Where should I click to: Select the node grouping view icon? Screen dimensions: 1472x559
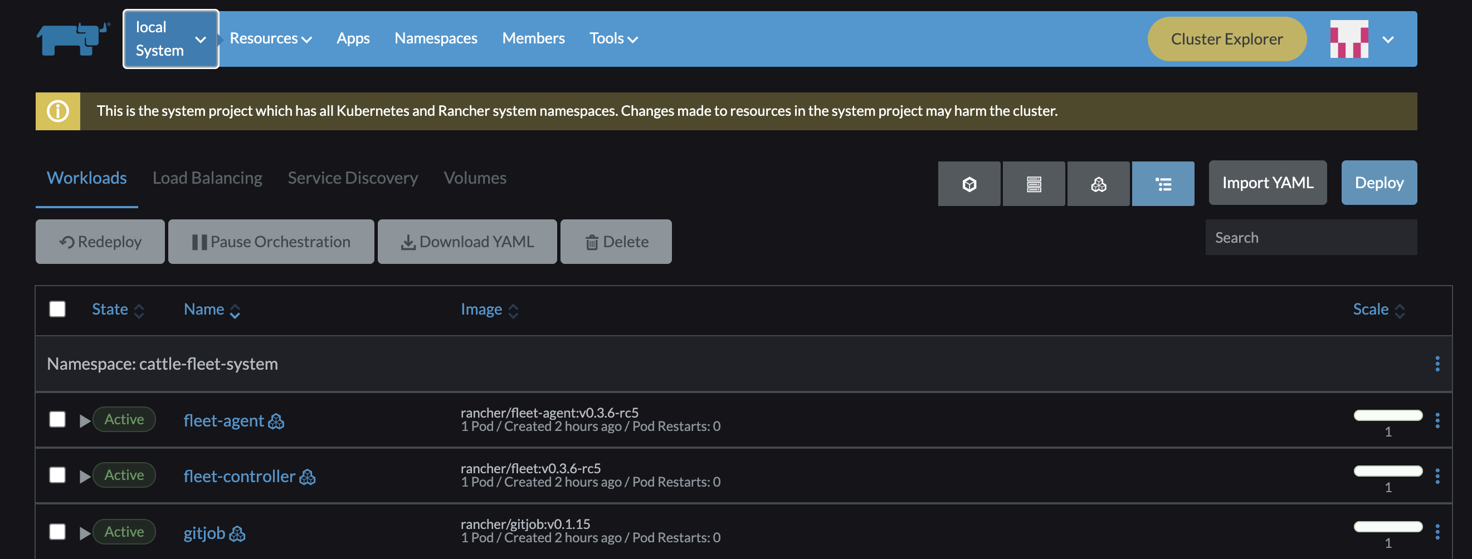1034,184
